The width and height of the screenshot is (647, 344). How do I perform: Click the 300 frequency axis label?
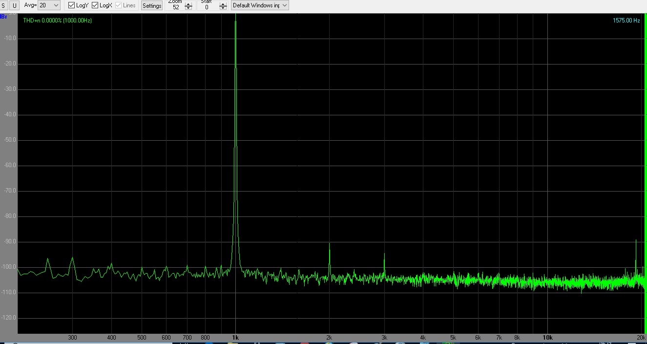[73, 338]
